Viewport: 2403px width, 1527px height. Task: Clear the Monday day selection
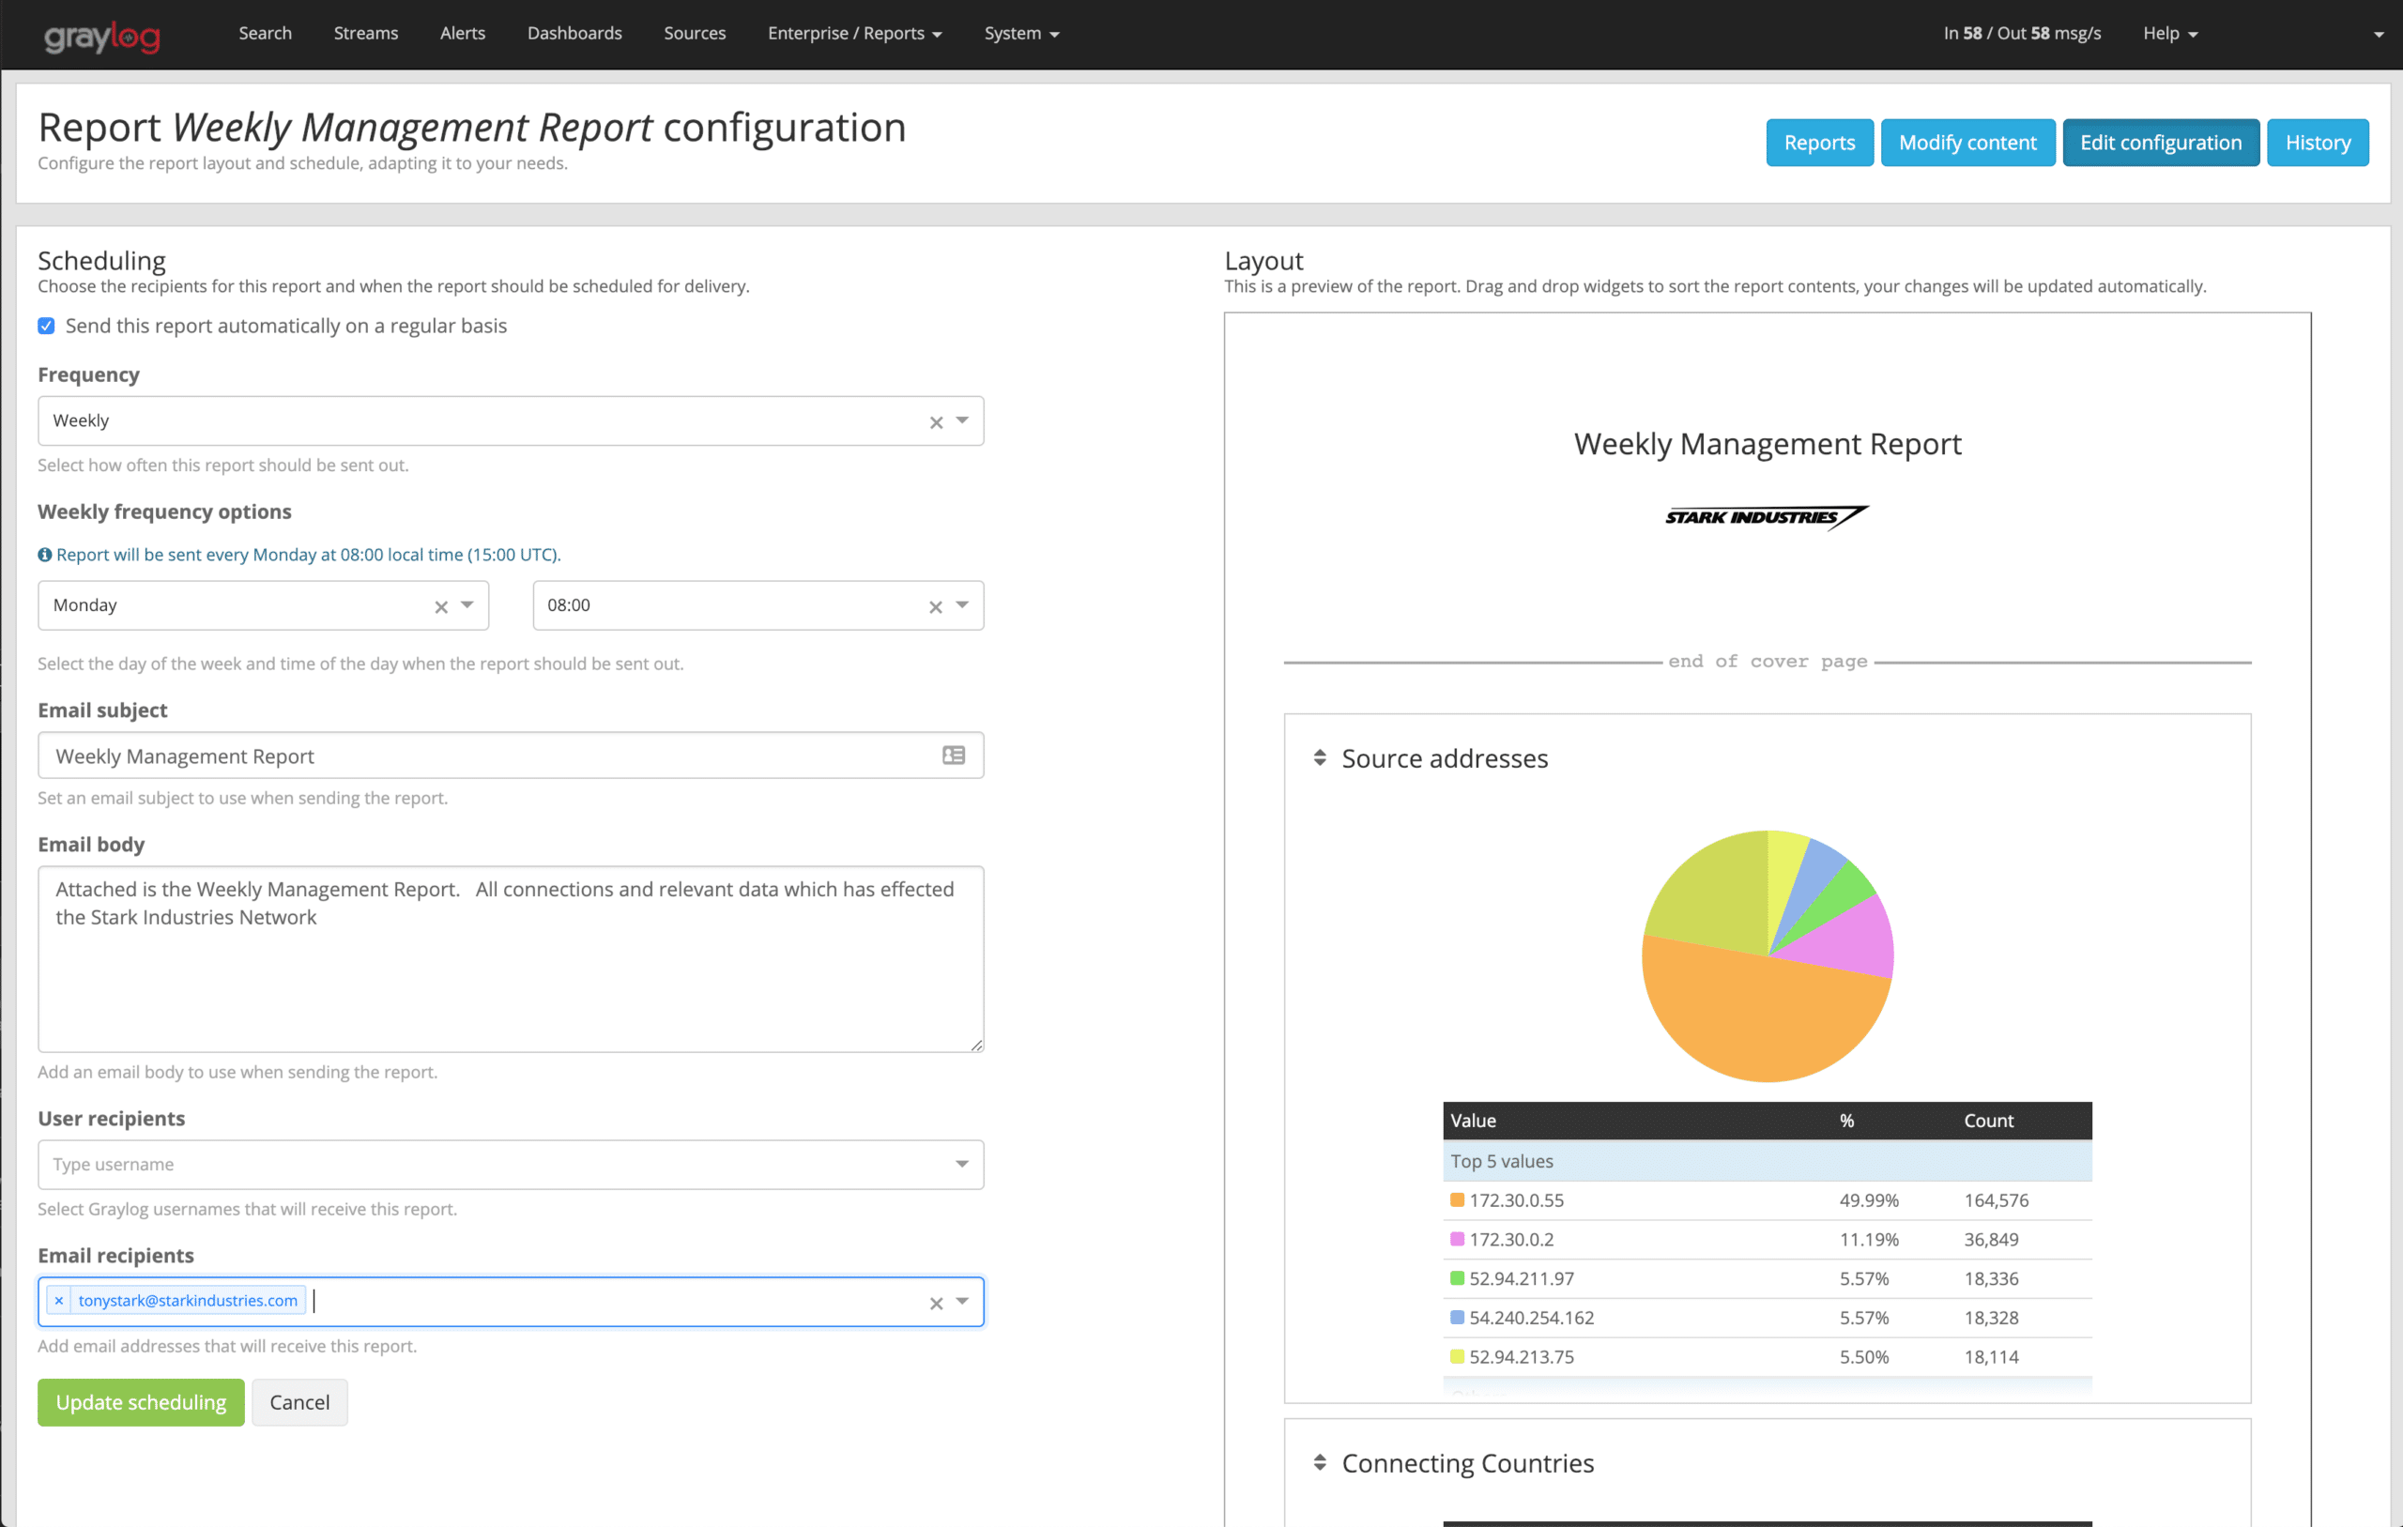pos(440,607)
